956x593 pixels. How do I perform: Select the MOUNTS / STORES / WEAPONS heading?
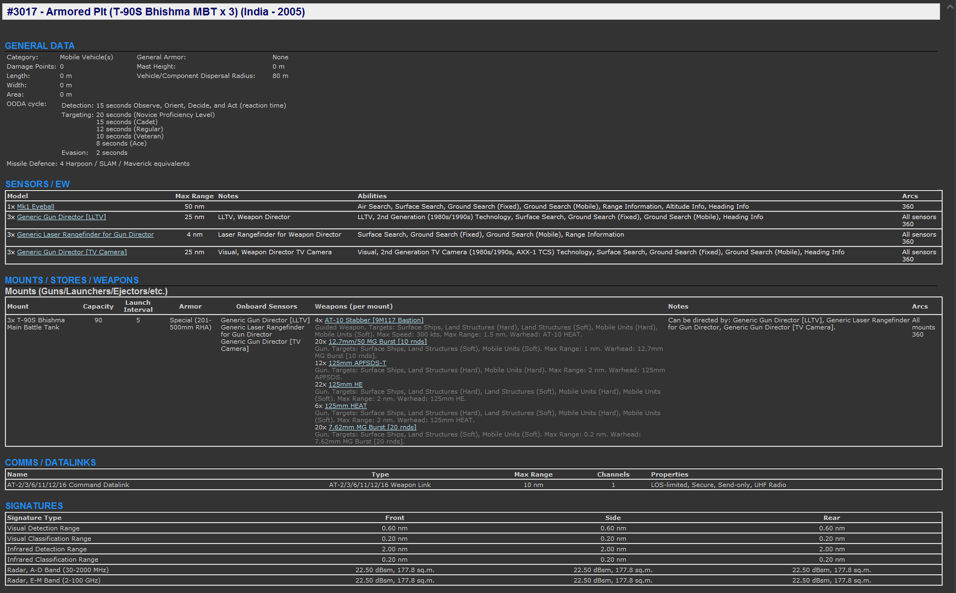(72, 280)
